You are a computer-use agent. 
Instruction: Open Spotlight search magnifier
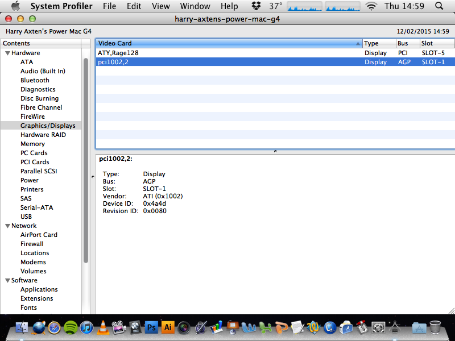point(439,6)
